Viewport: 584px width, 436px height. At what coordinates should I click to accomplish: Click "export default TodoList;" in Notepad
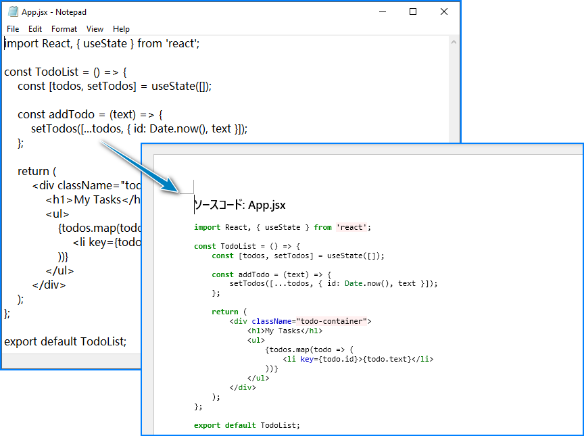click(x=65, y=341)
